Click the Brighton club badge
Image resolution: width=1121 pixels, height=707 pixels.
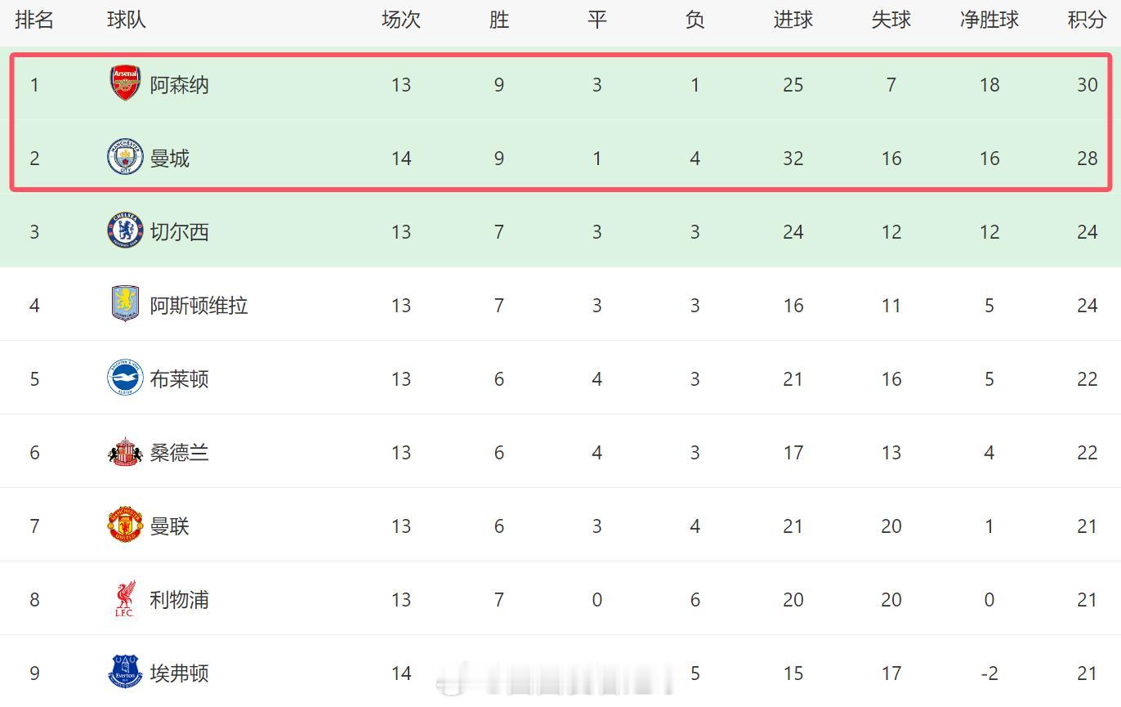pos(125,378)
